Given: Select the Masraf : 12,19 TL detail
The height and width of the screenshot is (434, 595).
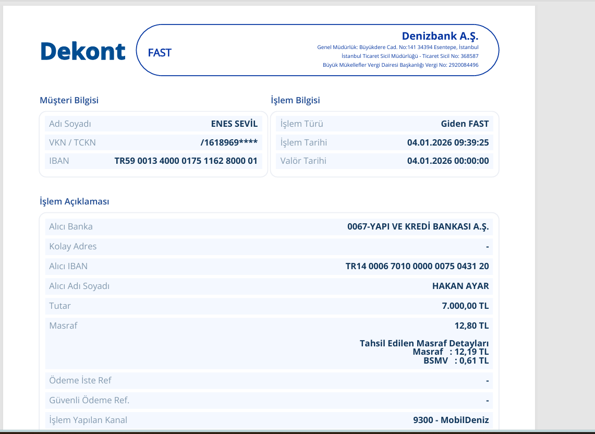Looking at the screenshot, I should [451, 352].
